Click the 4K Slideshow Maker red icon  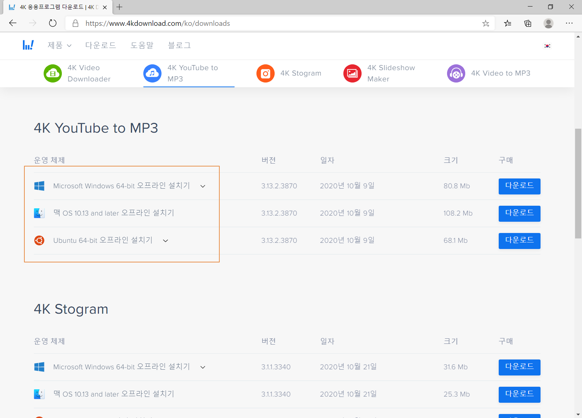click(352, 73)
